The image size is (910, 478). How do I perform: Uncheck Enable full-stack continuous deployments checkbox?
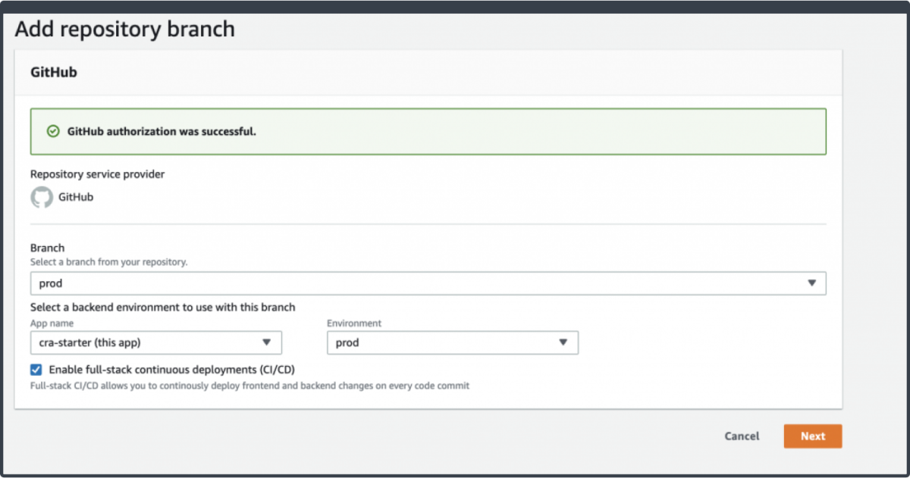tap(36, 370)
